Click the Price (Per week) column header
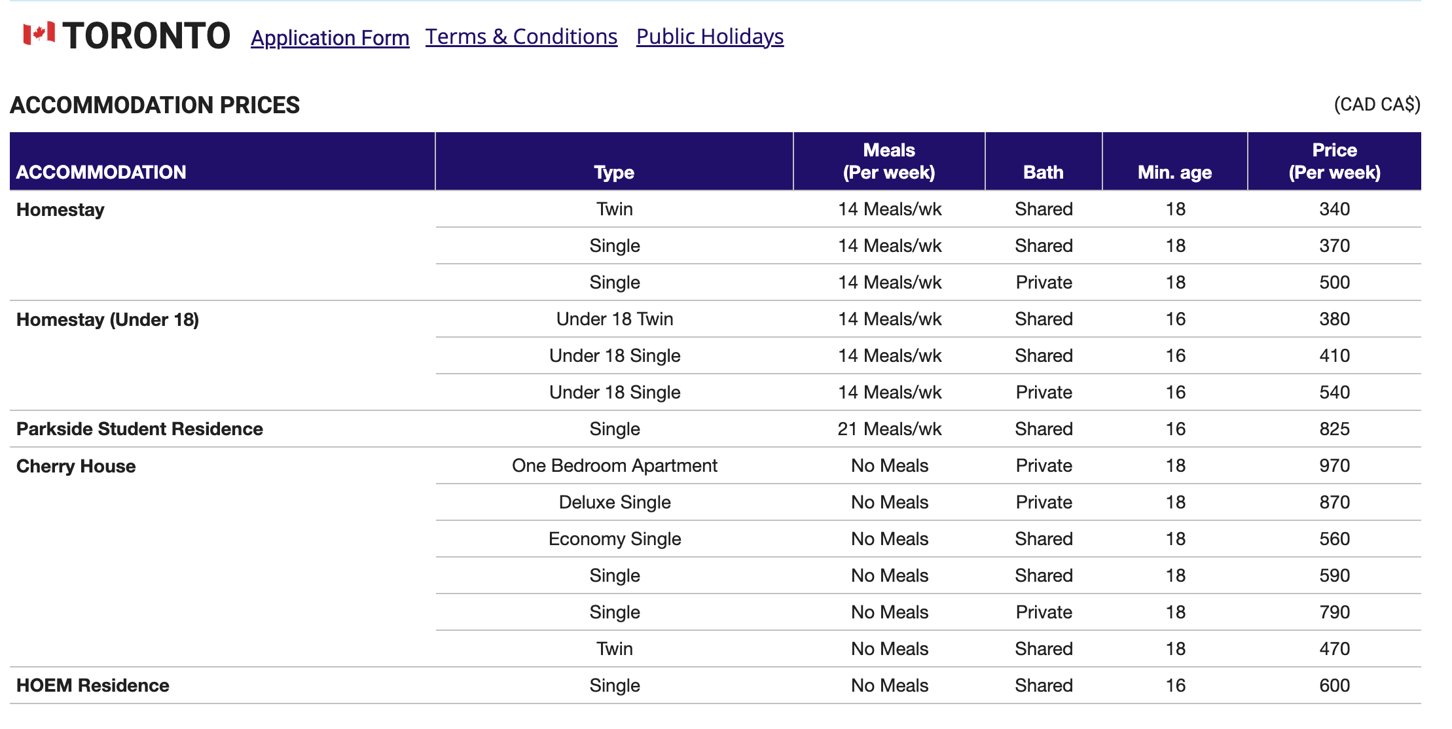This screenshot has width=1452, height=729. click(x=1334, y=161)
